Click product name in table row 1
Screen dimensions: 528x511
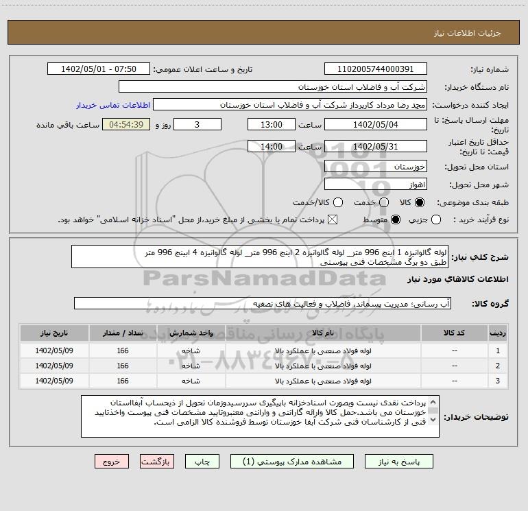(323, 350)
